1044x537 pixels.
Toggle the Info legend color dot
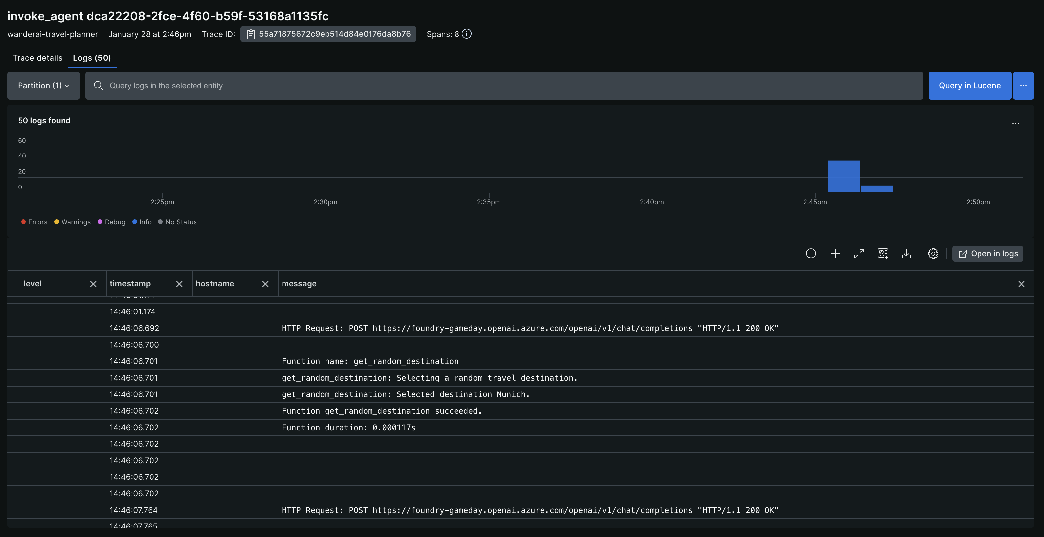[x=135, y=222]
